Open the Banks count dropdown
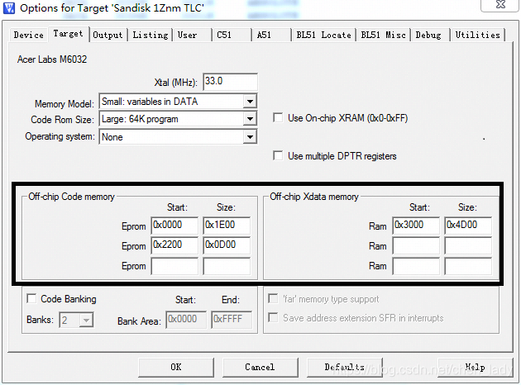This screenshot has height=385, width=521. [x=86, y=321]
